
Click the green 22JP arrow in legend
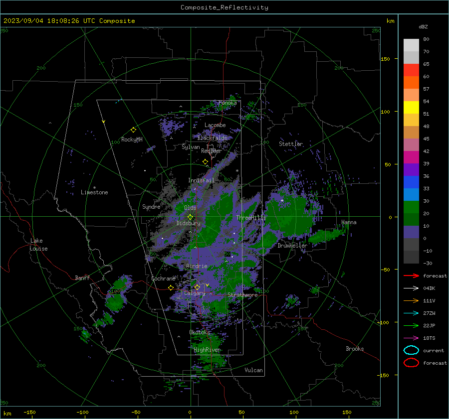(x=411, y=325)
